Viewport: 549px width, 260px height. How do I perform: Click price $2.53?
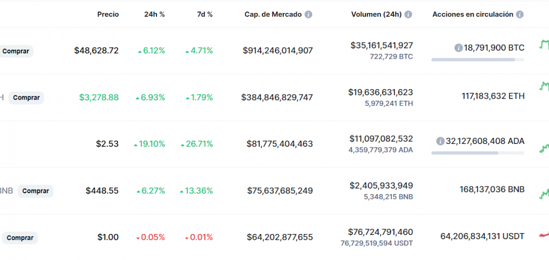(x=107, y=144)
